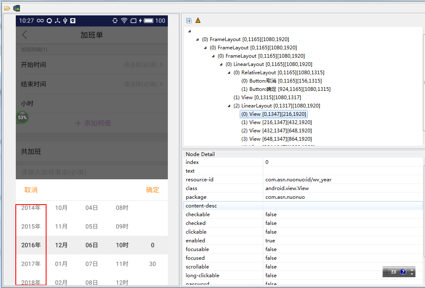Screen dimensions: 425x288
Task: Tap the 结束时间 row
Action: 92,84
